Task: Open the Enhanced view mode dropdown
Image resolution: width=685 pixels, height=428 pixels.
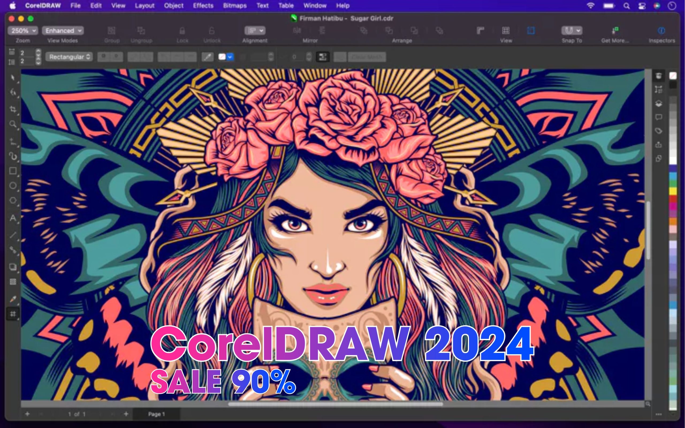Action: (63, 30)
